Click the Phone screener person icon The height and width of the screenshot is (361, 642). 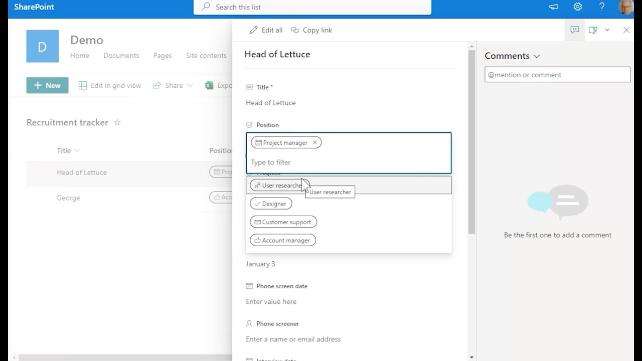[x=249, y=323]
